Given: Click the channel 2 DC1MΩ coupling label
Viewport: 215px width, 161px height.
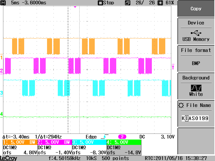Looking at the screenshot, I should tap(44, 148).
